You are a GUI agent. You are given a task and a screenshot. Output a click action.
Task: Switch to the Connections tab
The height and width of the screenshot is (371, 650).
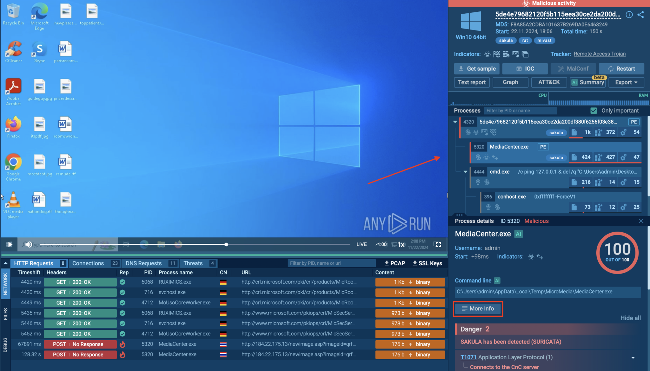88,263
